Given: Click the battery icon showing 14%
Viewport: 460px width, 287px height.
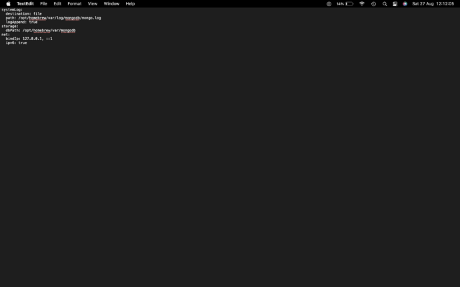Looking at the screenshot, I should (x=345, y=4).
